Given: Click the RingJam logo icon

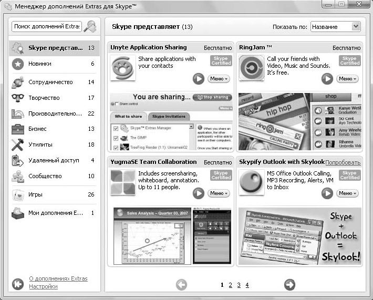Looking at the screenshot, I should pos(252,68).
